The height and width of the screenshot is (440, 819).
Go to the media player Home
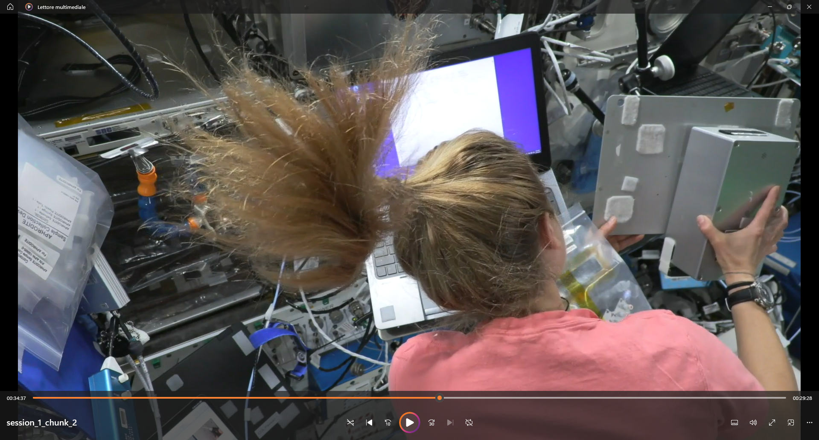click(10, 7)
